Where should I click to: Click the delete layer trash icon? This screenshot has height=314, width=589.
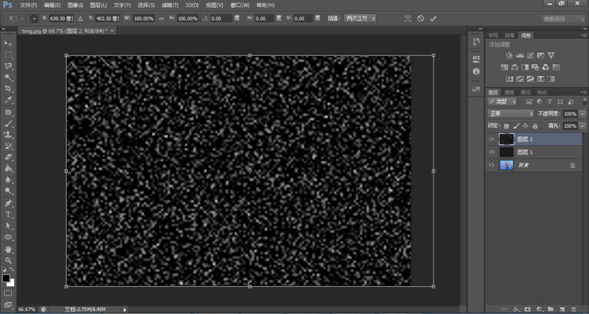point(574,309)
